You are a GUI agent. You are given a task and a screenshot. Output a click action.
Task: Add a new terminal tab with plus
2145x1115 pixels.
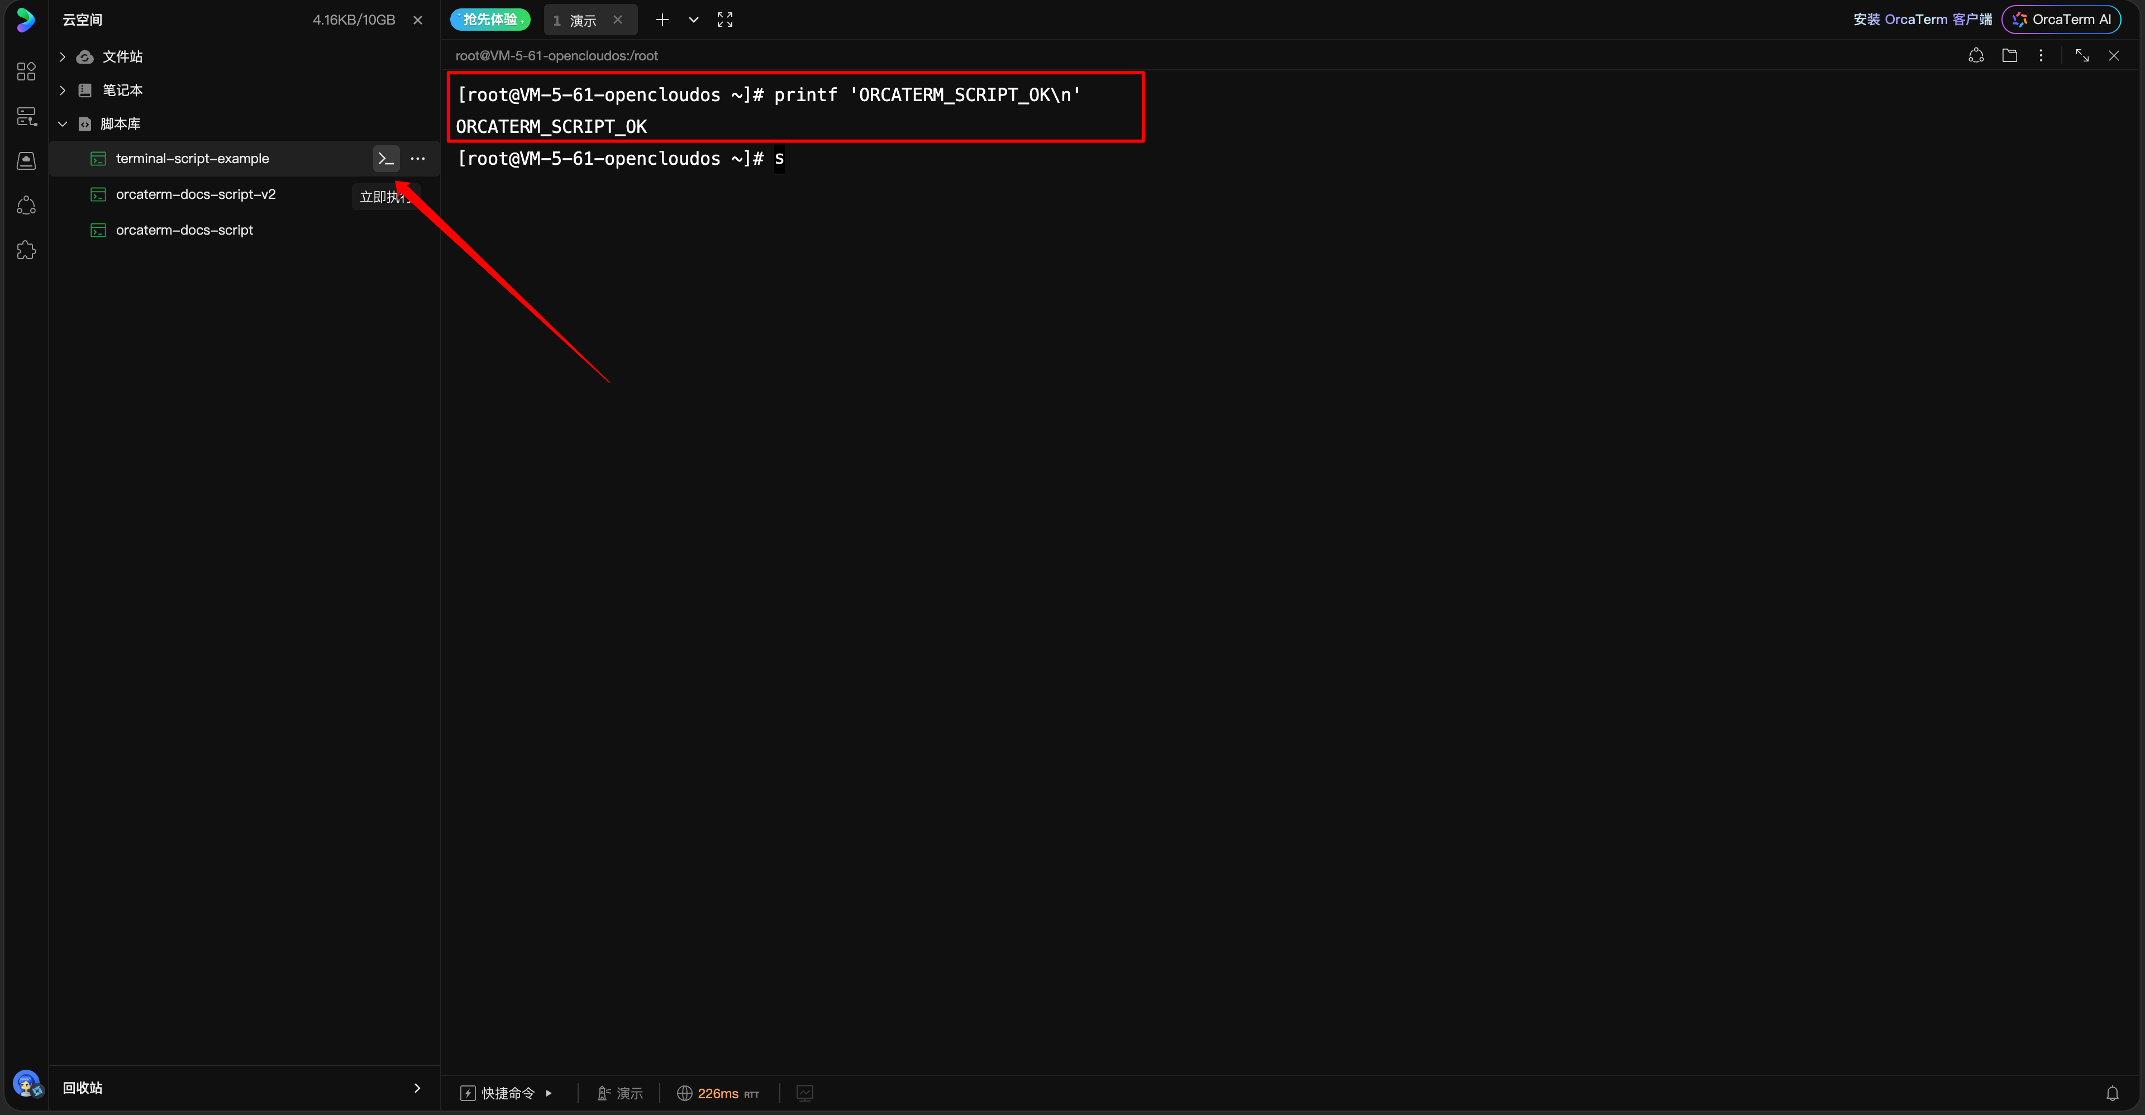[x=662, y=20]
